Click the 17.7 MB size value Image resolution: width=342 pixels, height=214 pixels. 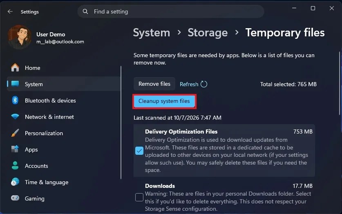click(302, 186)
